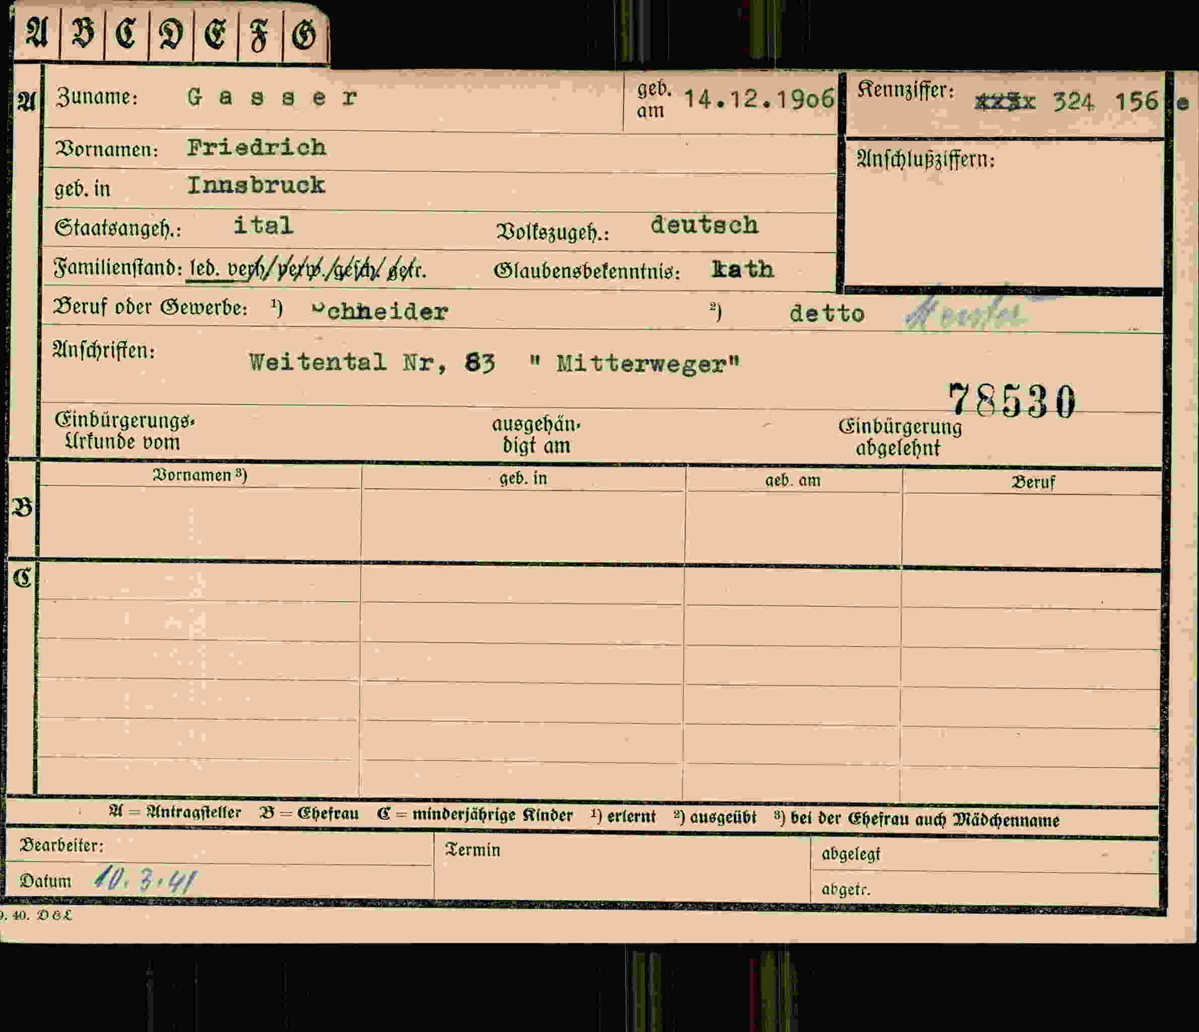Screen dimensions: 1199x1032
Task: Click the birthplace "Innsbruck"
Action: coord(256,185)
